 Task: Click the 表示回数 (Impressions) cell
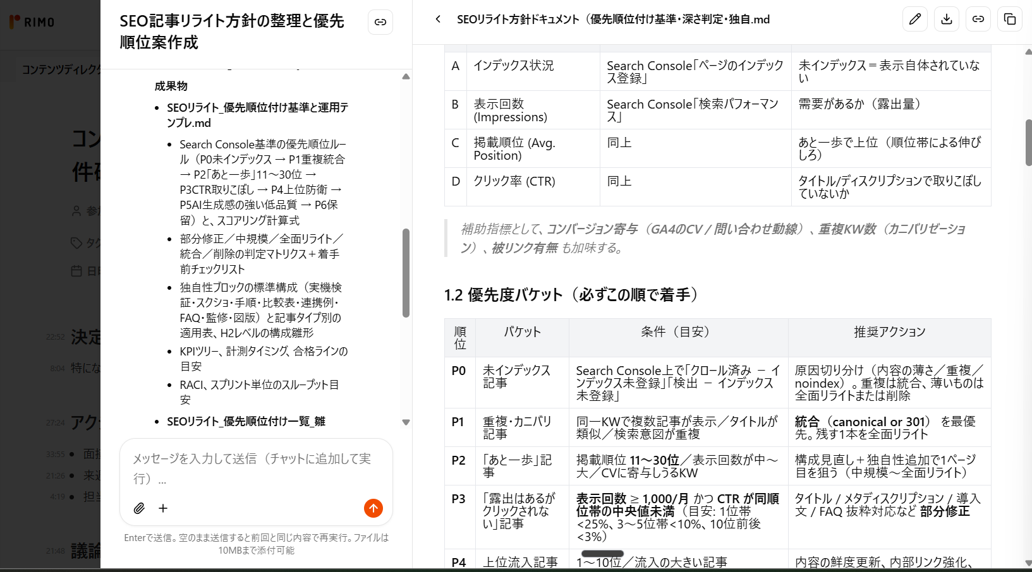click(533, 110)
